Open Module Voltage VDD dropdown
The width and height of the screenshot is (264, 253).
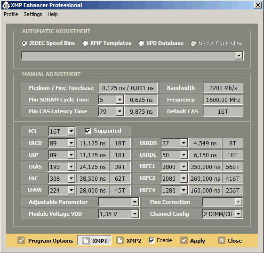point(135,214)
